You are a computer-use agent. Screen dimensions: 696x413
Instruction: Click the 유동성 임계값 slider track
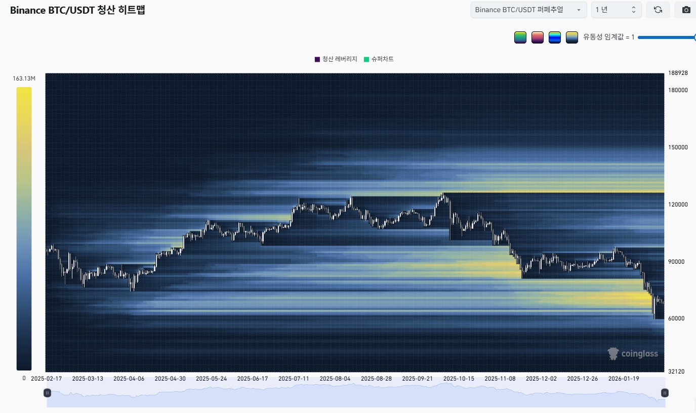(667, 37)
